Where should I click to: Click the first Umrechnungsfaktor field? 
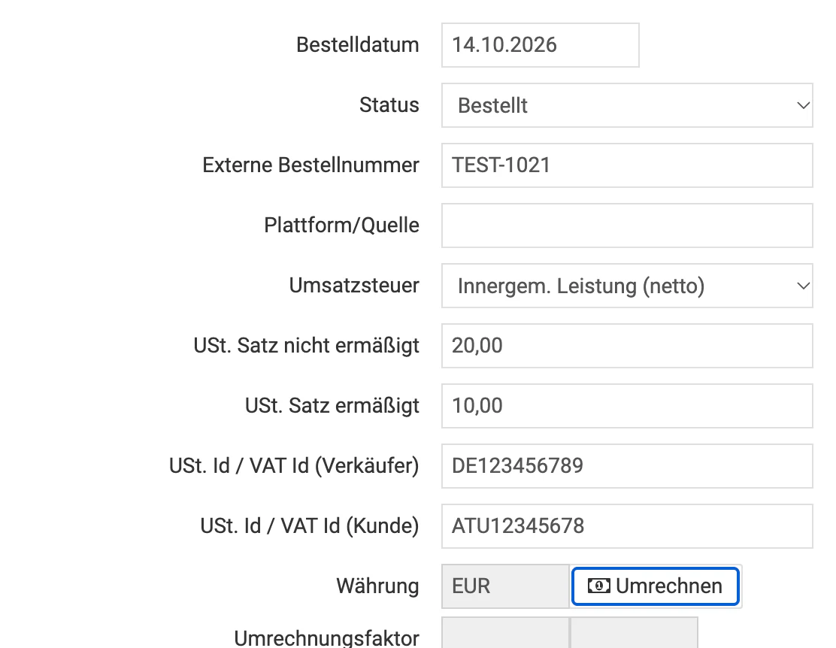click(505, 632)
